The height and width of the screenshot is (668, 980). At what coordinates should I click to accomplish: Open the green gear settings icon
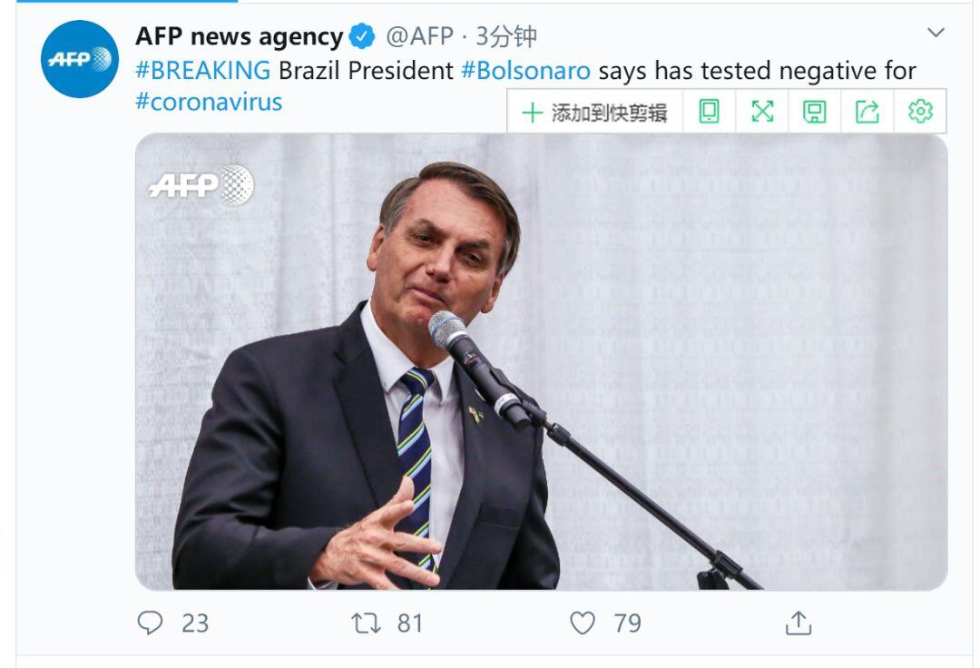(920, 112)
